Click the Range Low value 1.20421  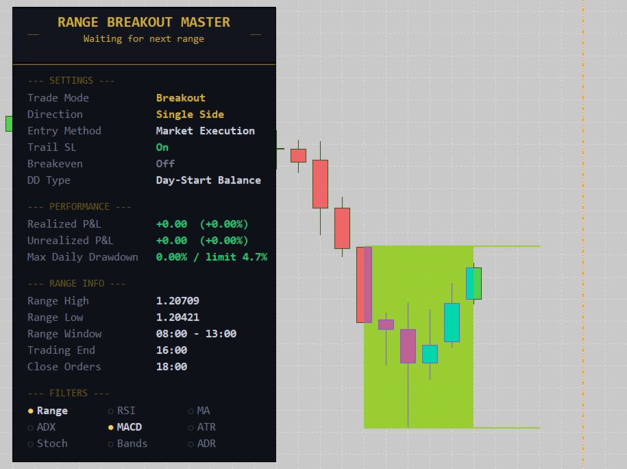[177, 317]
